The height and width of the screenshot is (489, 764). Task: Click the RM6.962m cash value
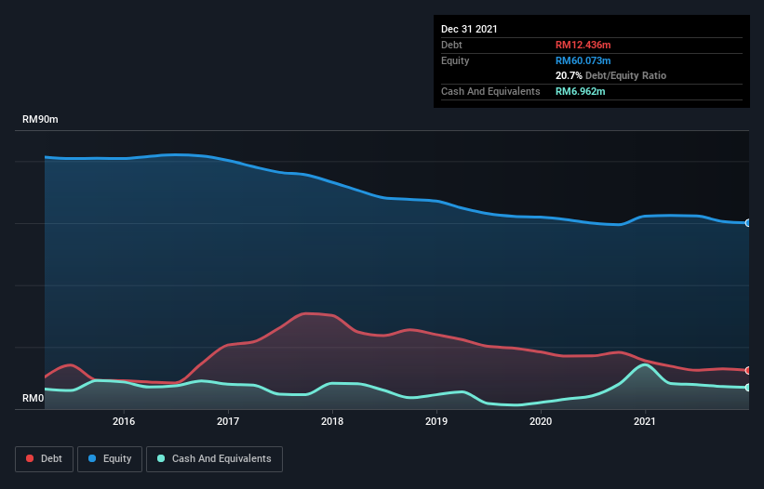coord(581,91)
